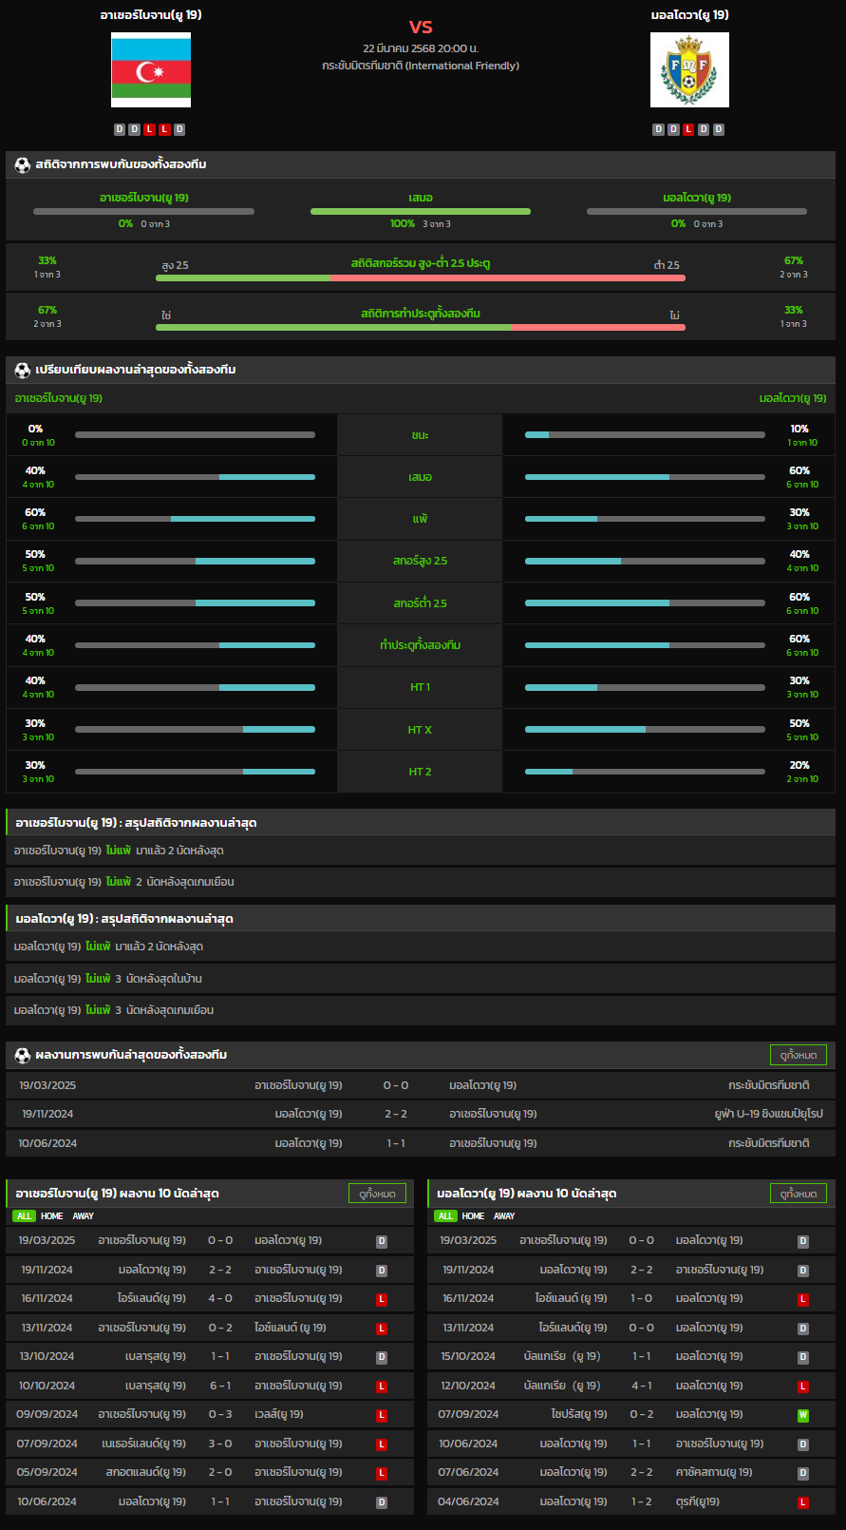Screen dimensions: 846x1530
Task: Click the 2 - 2 score in 19/11/2024 head-to-head row
Action: [x=396, y=1114]
